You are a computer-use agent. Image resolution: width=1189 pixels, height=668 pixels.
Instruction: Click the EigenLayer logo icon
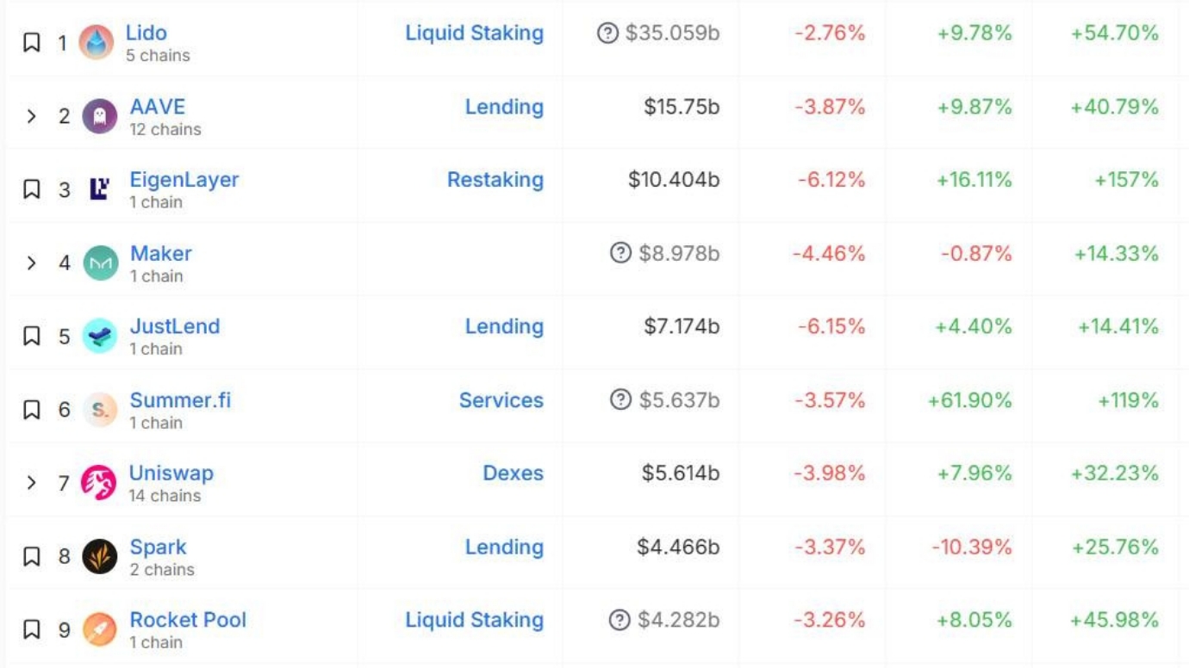click(x=99, y=189)
